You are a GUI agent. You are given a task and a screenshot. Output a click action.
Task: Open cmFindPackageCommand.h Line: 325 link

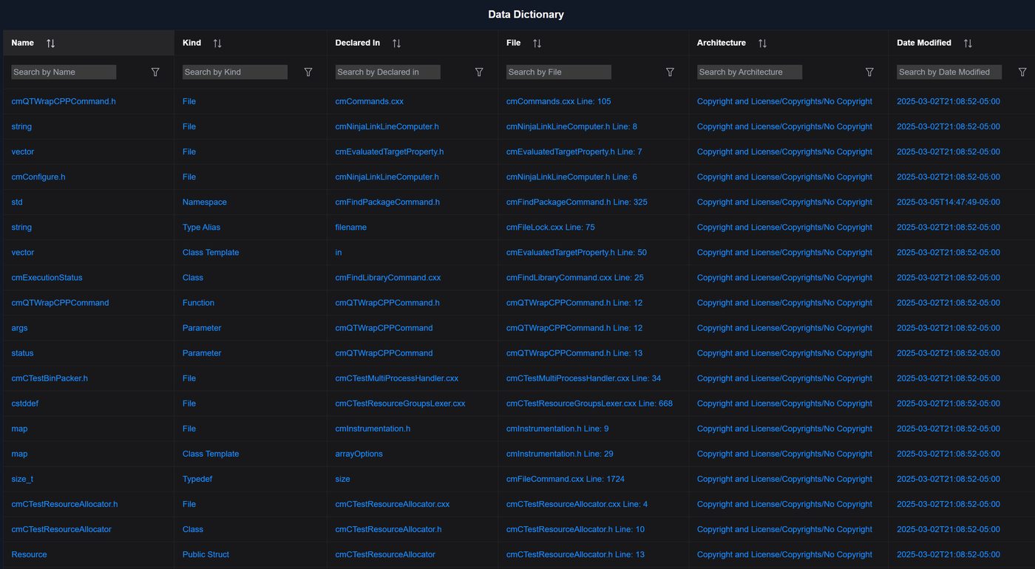click(577, 202)
